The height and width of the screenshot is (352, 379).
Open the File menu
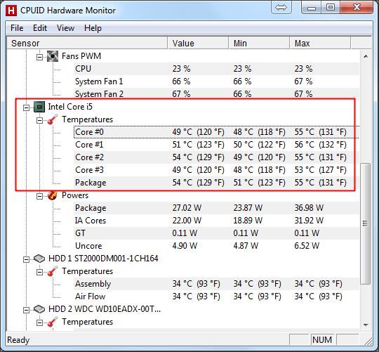click(x=17, y=28)
